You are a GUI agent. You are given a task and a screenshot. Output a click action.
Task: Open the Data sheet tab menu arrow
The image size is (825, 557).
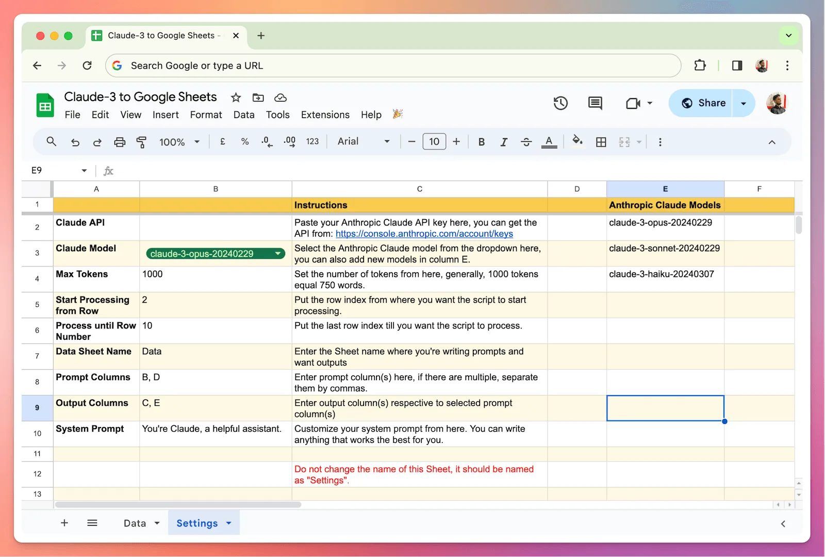(157, 523)
